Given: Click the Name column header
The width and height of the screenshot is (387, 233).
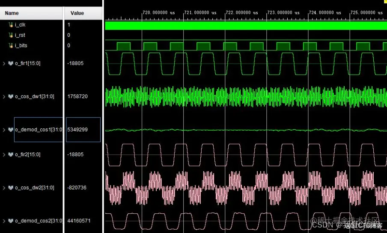Looking at the screenshot, I should 12,13.
